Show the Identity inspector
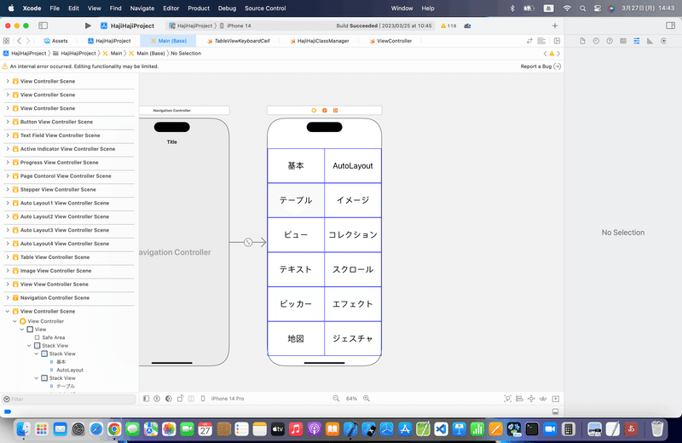This screenshot has height=443, width=682. tap(623, 41)
